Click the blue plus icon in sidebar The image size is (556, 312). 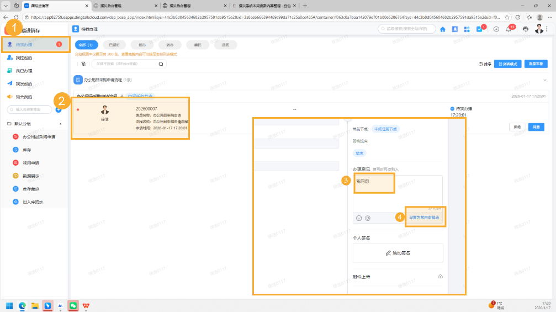(x=59, y=110)
